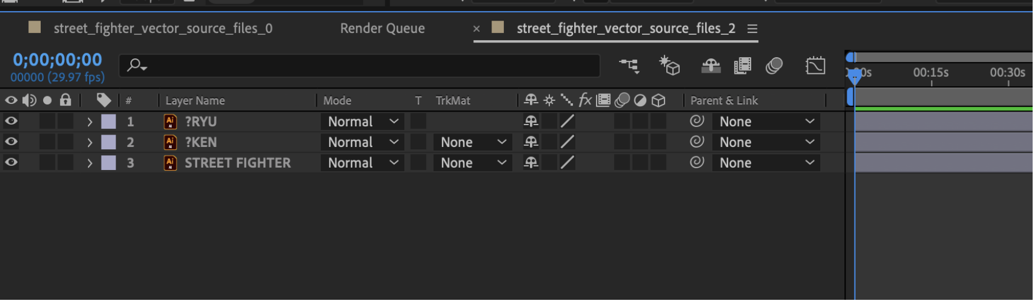Click the Motion Blur column header icon
Viewport: 1035px width, 301px height.
point(622,100)
